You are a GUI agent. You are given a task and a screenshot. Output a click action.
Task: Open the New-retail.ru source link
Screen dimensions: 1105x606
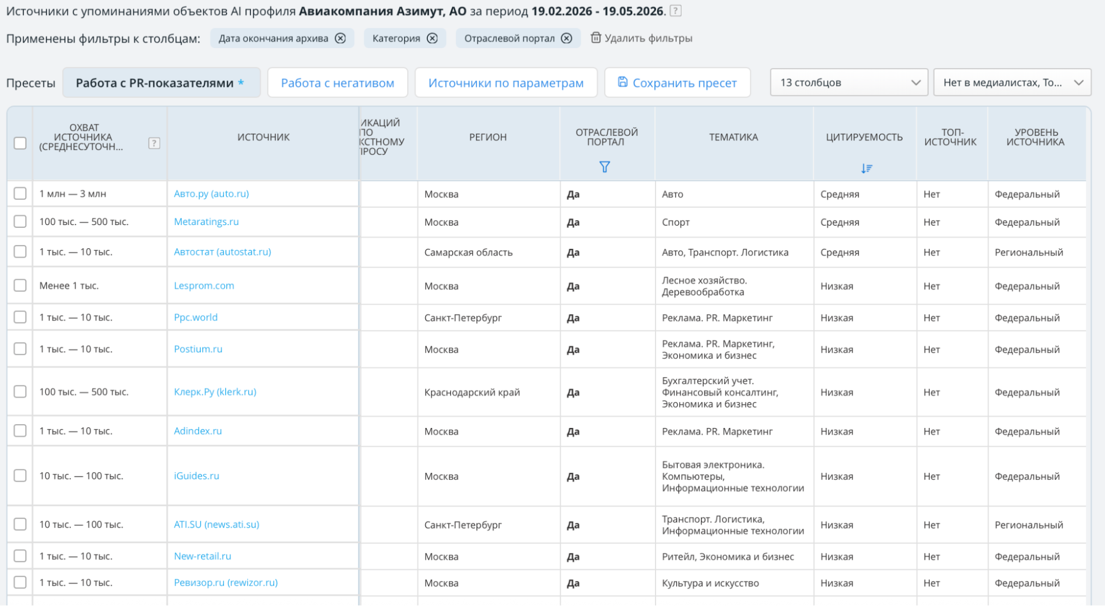(202, 556)
